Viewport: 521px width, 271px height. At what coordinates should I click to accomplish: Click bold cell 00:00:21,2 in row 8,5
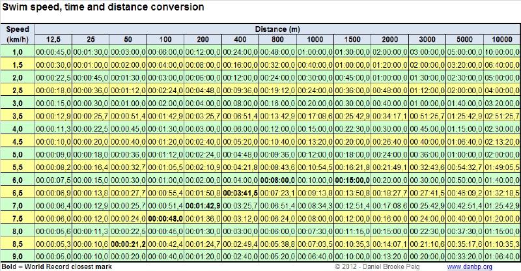point(128,244)
